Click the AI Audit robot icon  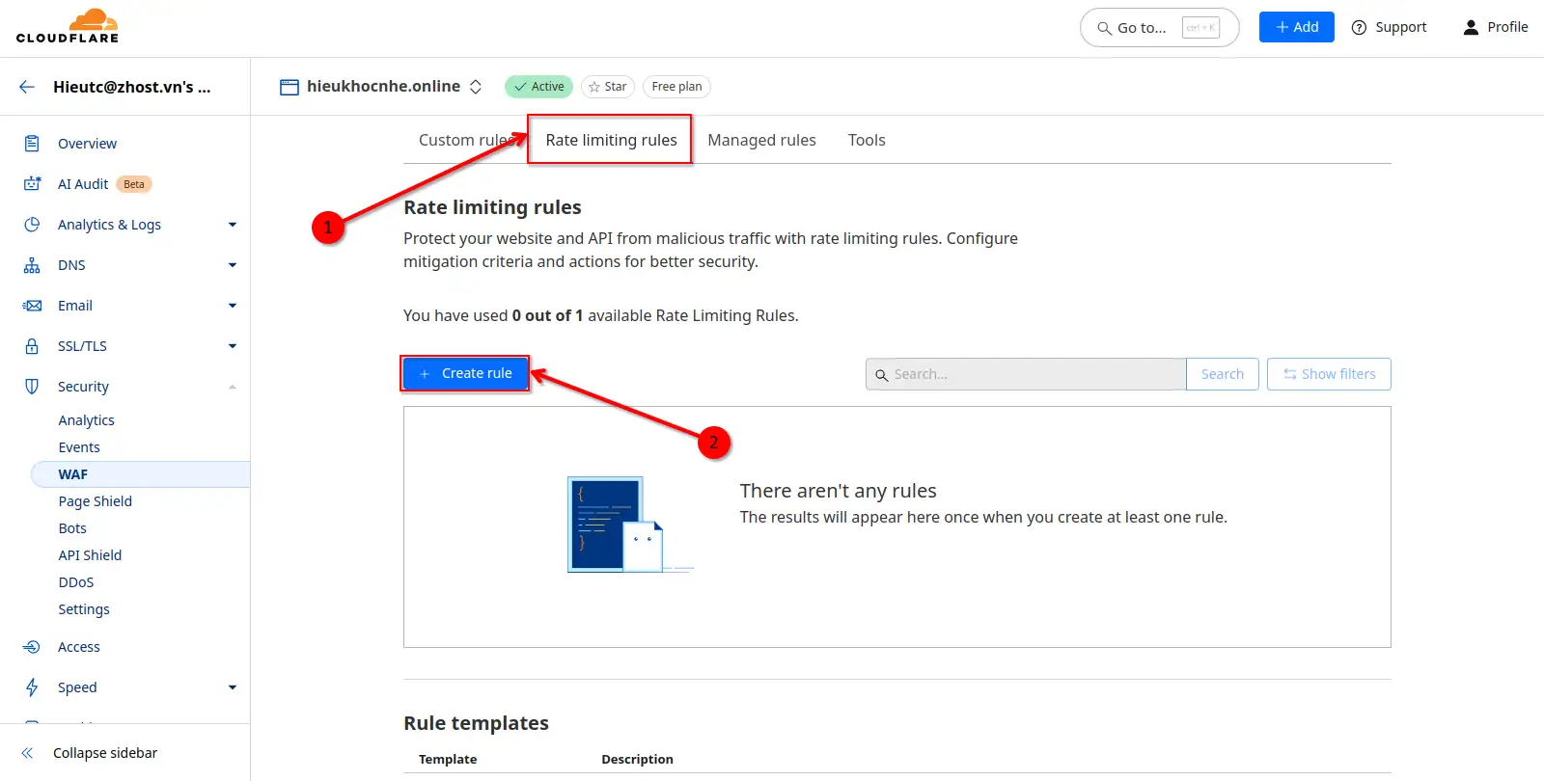(x=32, y=184)
